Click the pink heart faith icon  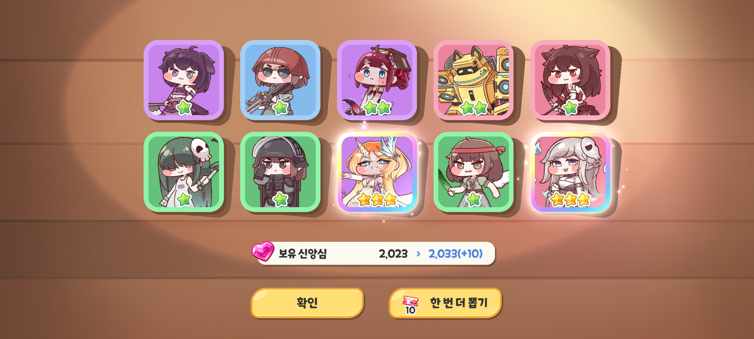tap(263, 251)
